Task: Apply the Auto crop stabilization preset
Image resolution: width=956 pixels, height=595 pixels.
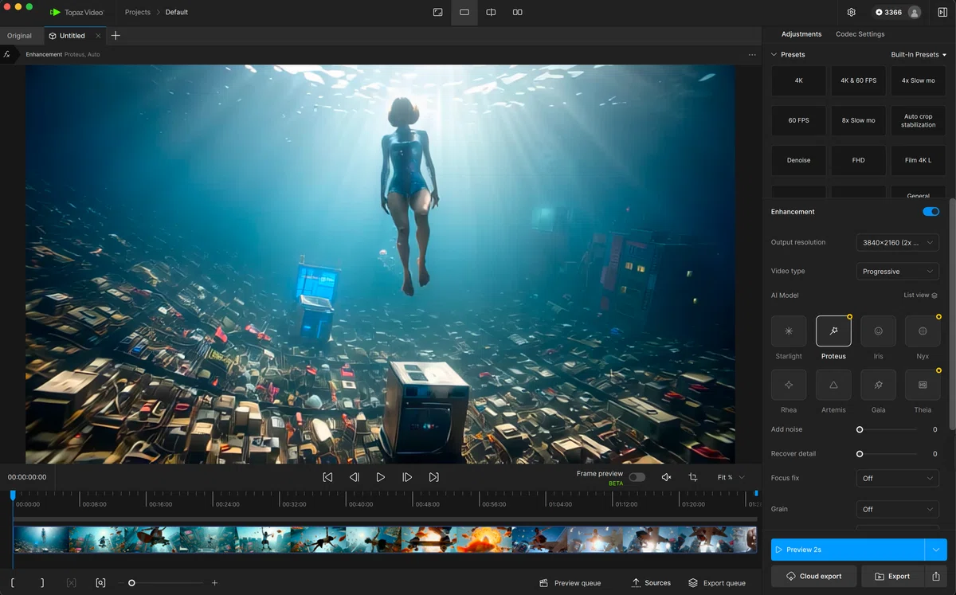Action: (918, 120)
